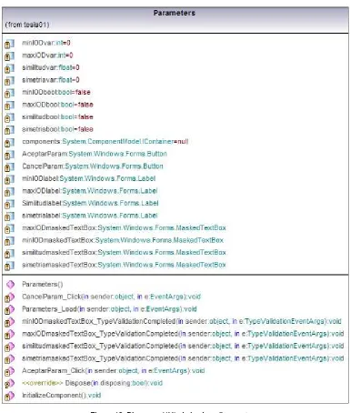Click the InitializeComponent method icon
Screen dimensions: 350x413
tap(9, 396)
